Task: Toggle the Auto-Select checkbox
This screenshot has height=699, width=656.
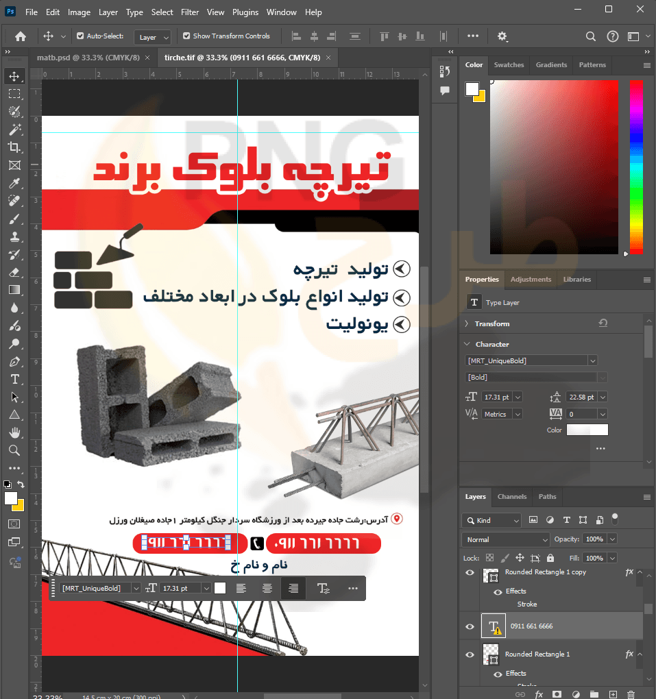Action: click(x=80, y=36)
